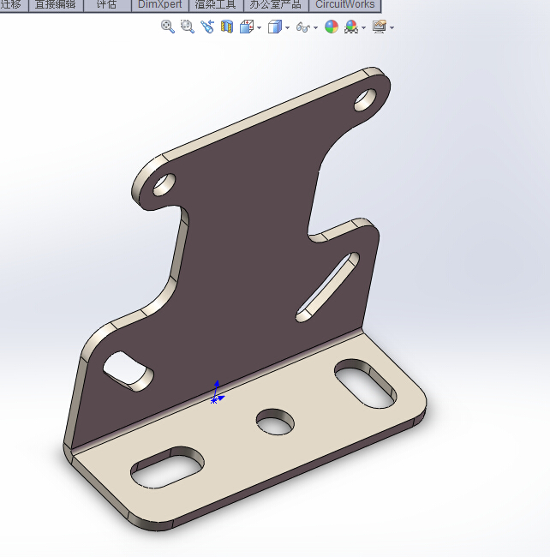Activate the Section View tool
This screenshot has height=557, width=550.
click(x=227, y=27)
